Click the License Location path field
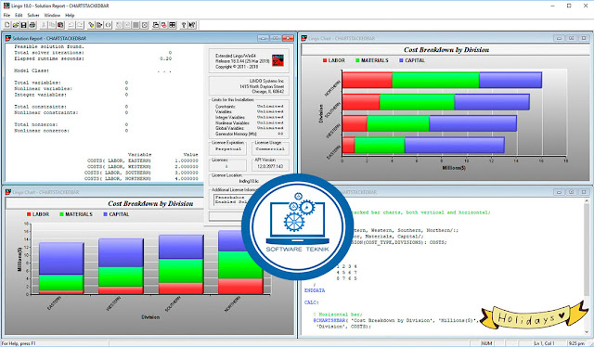Viewport: 594px width, 347px height. click(249, 181)
